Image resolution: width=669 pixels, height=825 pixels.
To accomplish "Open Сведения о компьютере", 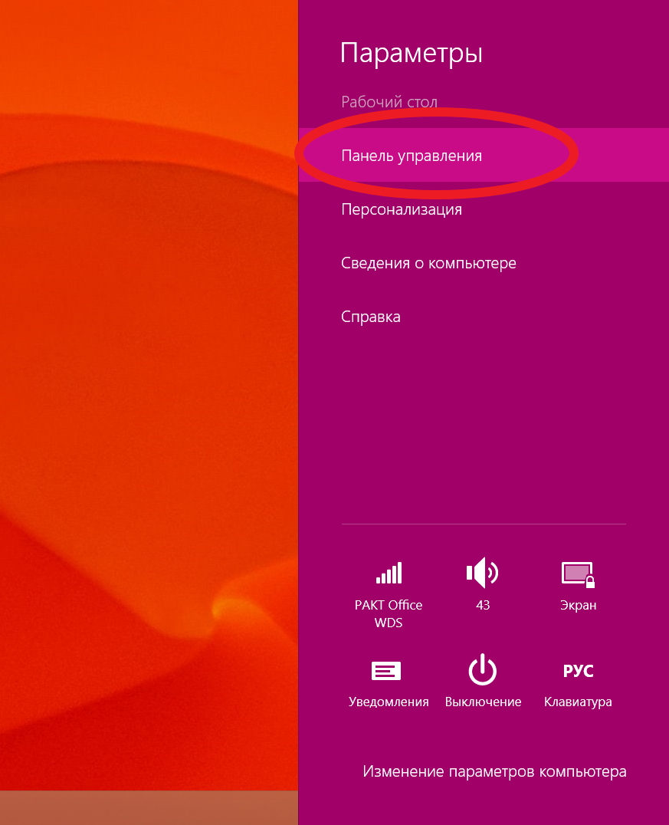I will 428,263.
